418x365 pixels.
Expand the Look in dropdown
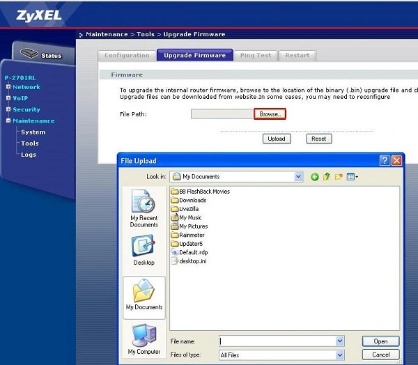click(298, 177)
